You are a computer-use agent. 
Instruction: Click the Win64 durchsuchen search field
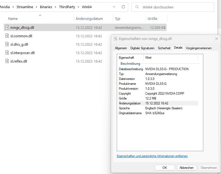(x=173, y=7)
